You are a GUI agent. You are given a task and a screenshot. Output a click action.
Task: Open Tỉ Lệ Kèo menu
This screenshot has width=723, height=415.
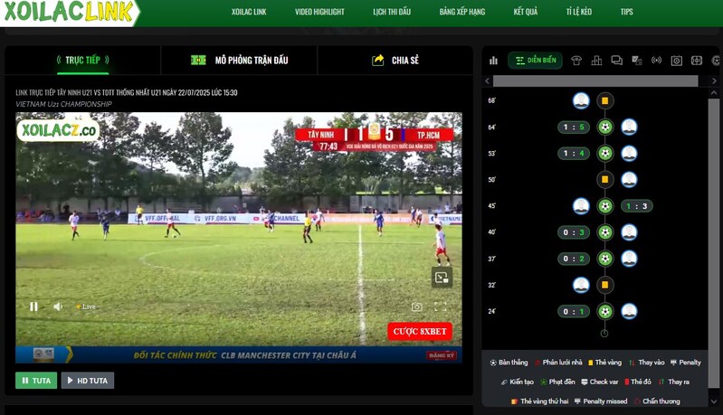point(579,12)
